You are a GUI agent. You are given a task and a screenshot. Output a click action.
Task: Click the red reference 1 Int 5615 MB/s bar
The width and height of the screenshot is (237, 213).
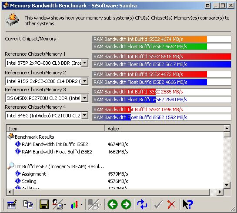pyautogui.click(x=161, y=57)
